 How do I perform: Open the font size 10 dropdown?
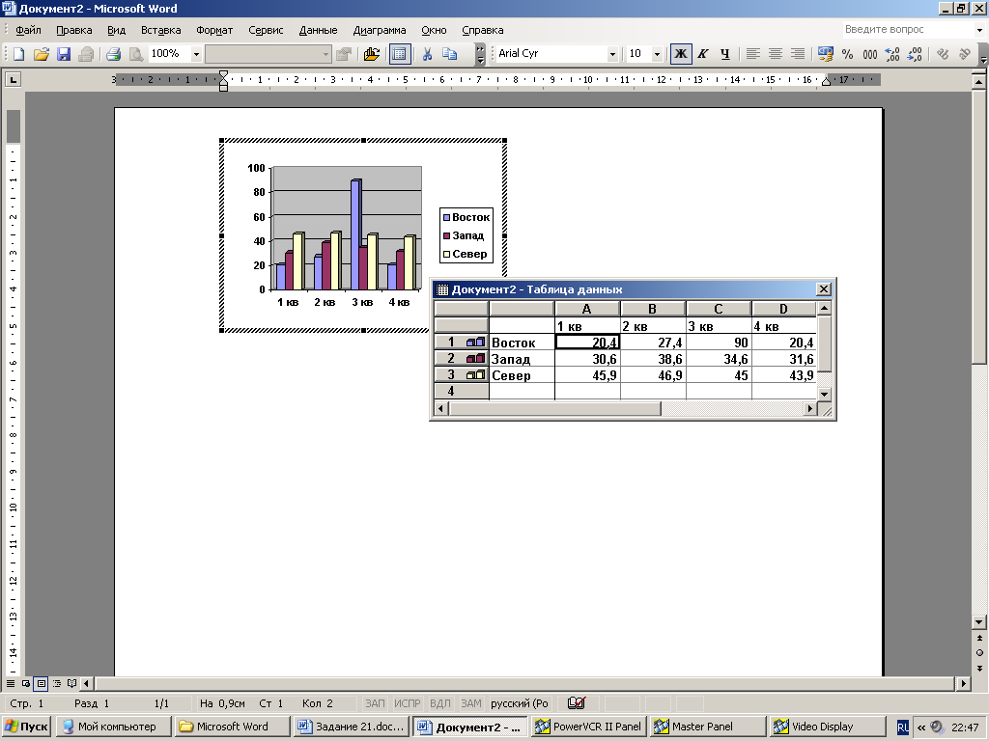click(657, 54)
